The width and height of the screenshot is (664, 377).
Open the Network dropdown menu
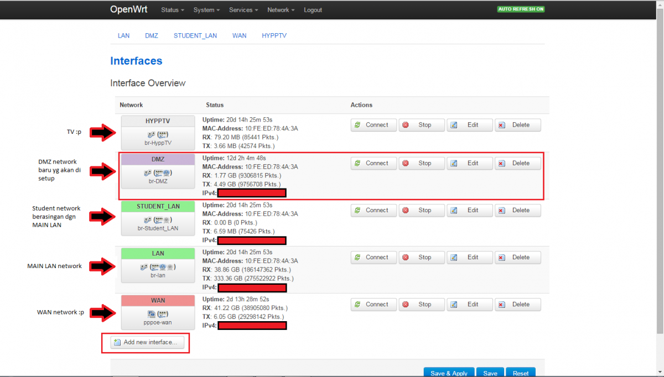click(281, 10)
